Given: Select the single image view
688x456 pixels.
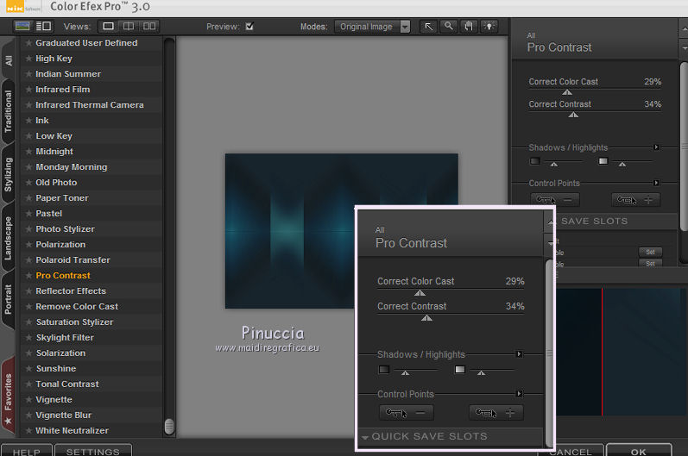Looking at the screenshot, I should [108, 26].
